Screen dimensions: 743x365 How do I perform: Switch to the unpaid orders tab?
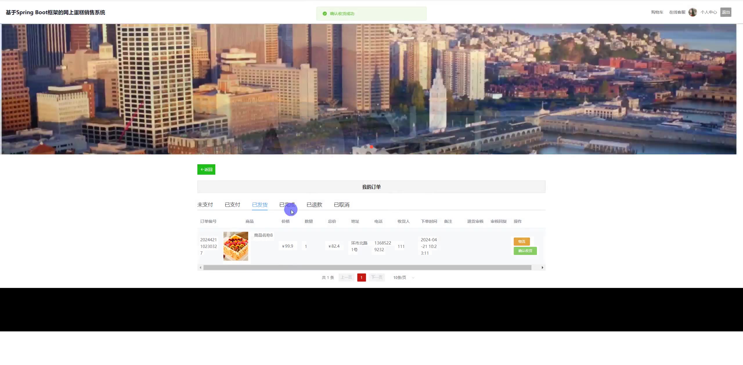point(205,205)
